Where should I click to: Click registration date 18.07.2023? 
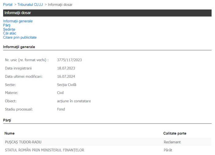[x=66, y=68]
